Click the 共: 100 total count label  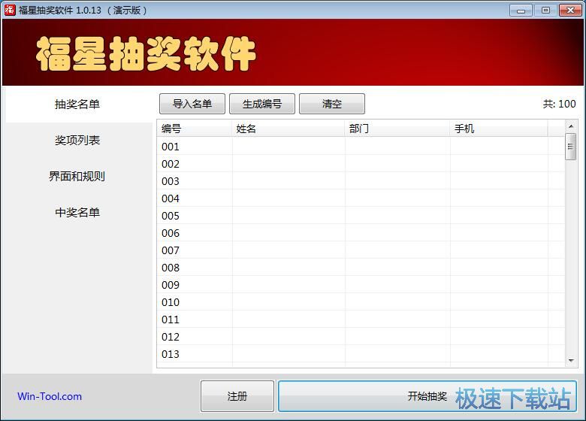559,104
